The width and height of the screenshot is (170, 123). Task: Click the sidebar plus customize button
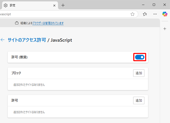[x=165, y=29]
